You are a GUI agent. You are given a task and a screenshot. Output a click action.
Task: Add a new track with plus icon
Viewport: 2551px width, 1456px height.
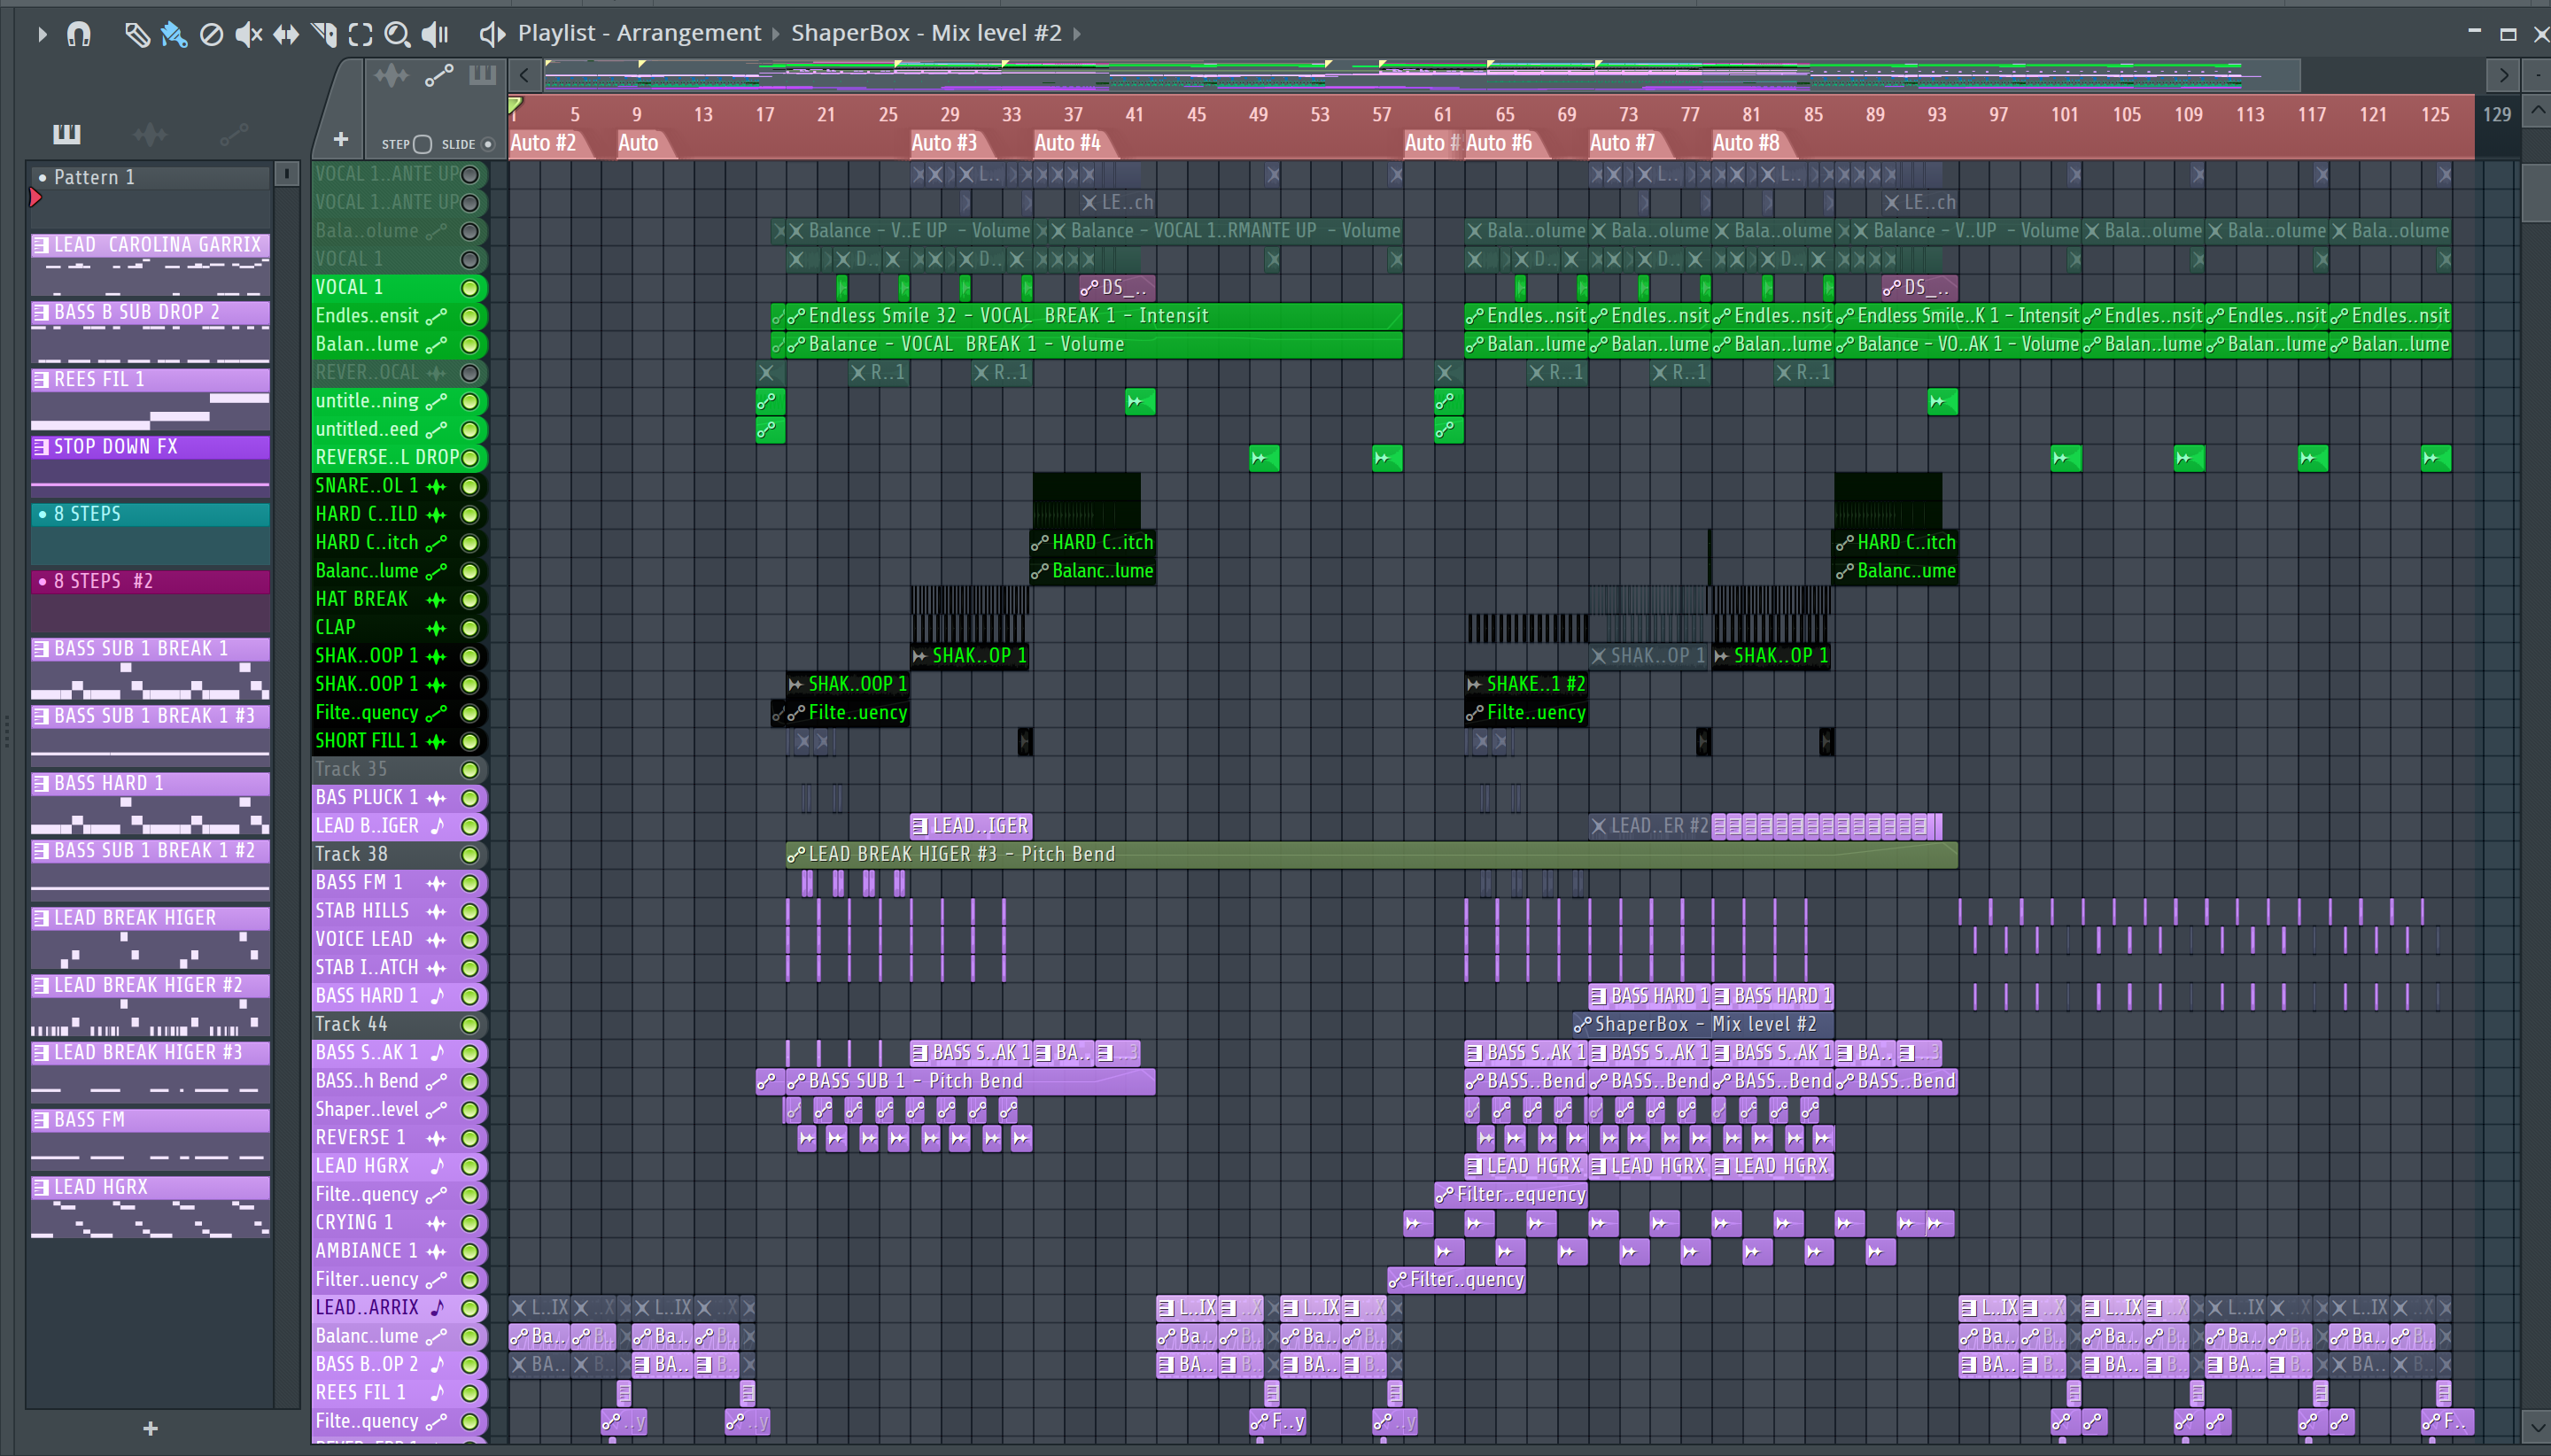click(x=341, y=139)
